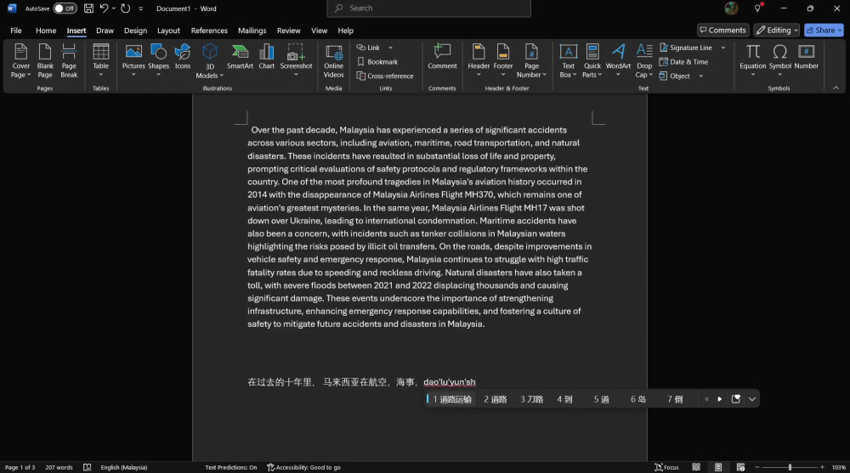The width and height of the screenshot is (850, 473).
Task: Switch to the Home tab
Action: (46, 31)
